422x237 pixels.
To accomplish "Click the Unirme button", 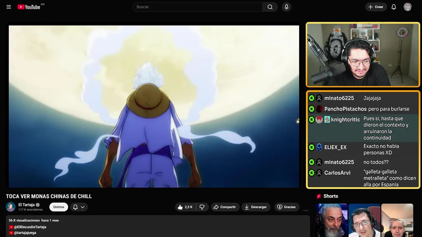I will pos(59,207).
